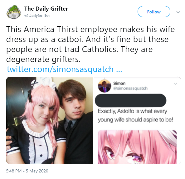Open the 5:48 PM tweet timestamp

[14, 171]
